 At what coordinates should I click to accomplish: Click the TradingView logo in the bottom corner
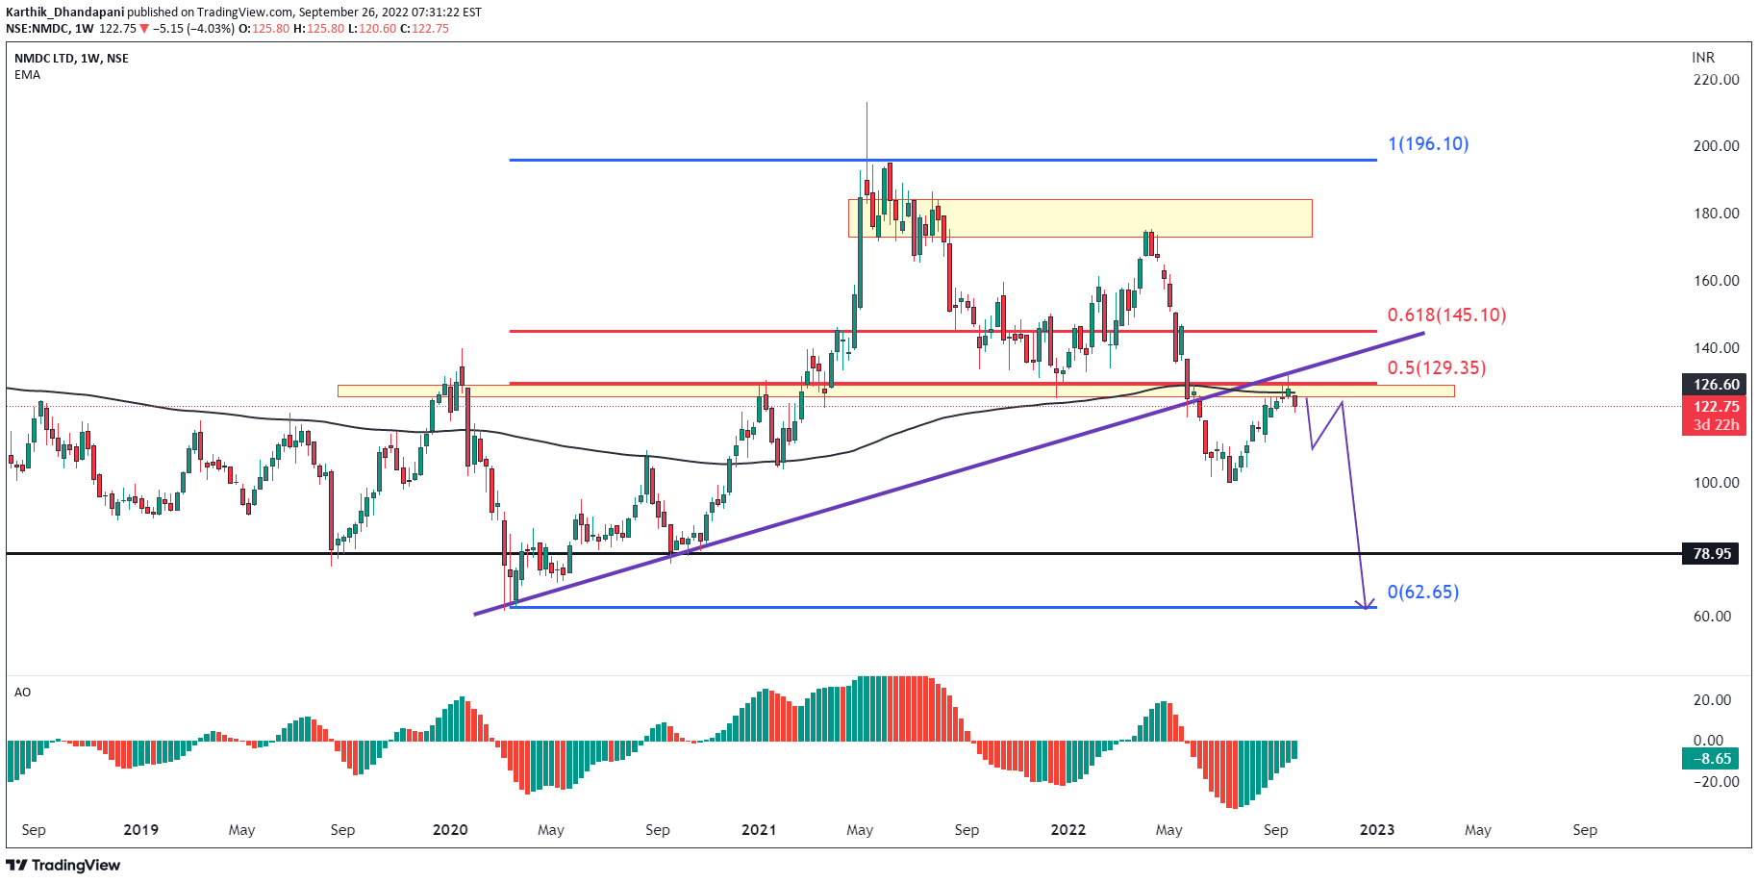point(63,865)
